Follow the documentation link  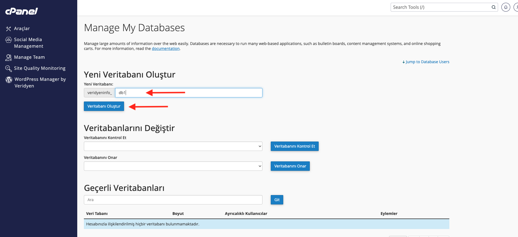tap(166, 49)
